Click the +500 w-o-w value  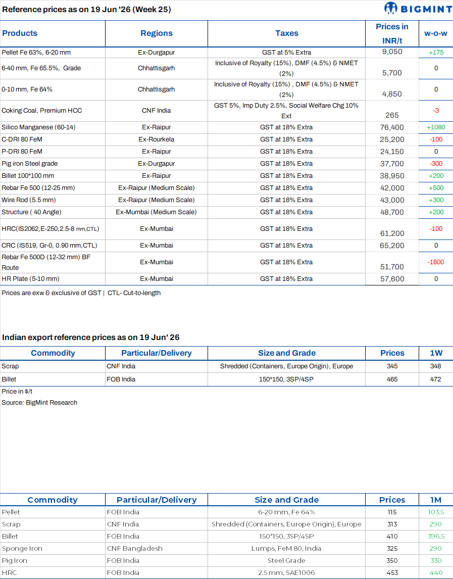[436, 188]
